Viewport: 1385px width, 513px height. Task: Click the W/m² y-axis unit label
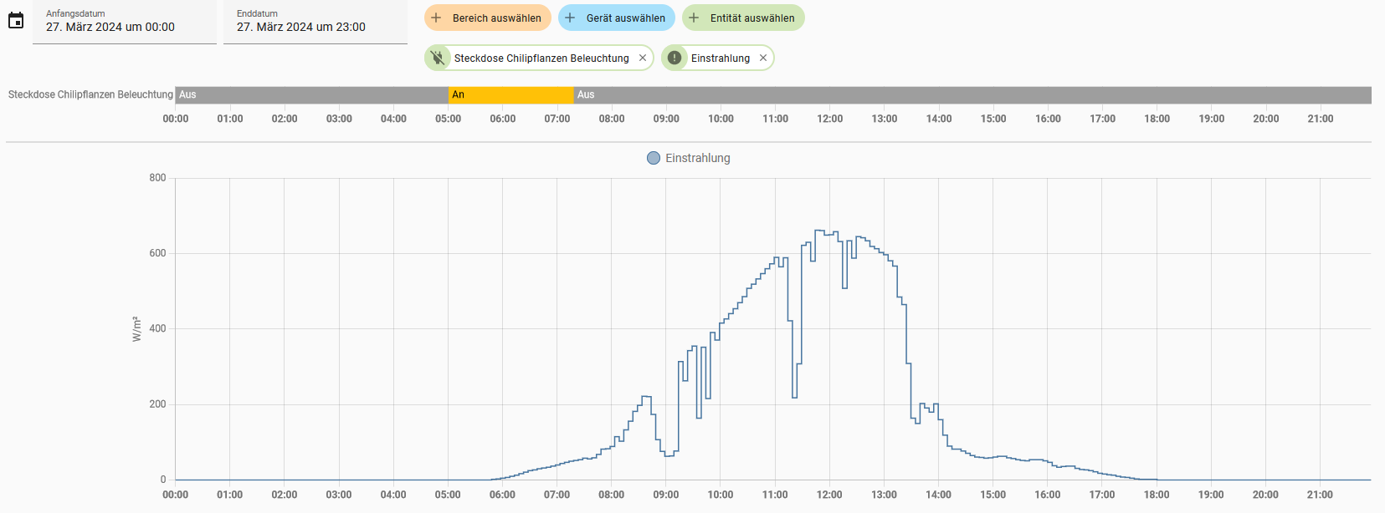[x=136, y=328]
